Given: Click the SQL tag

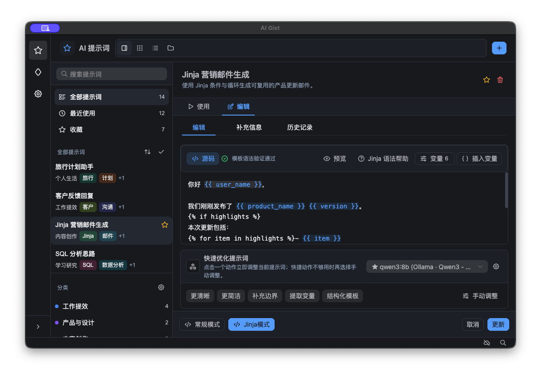Looking at the screenshot, I should tap(88, 265).
